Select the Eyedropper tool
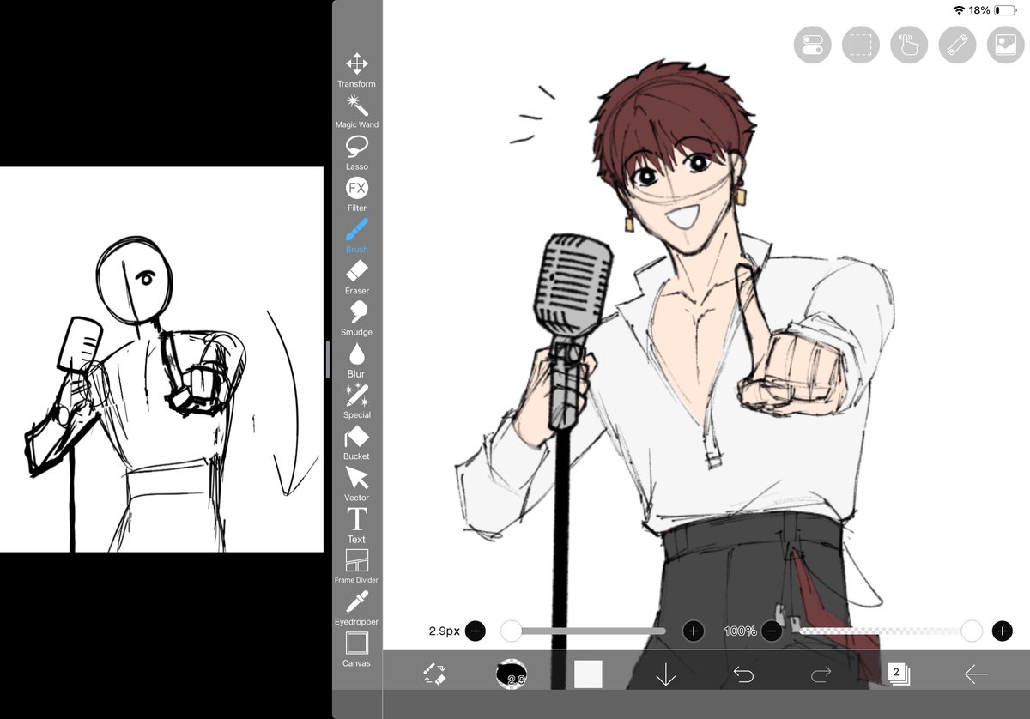Screen dimensions: 1030x719 pyautogui.click(x=356, y=608)
